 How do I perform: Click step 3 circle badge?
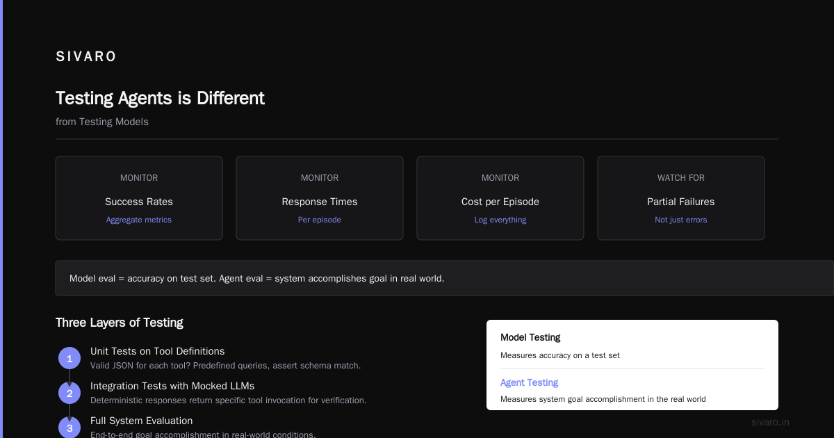tap(69, 428)
